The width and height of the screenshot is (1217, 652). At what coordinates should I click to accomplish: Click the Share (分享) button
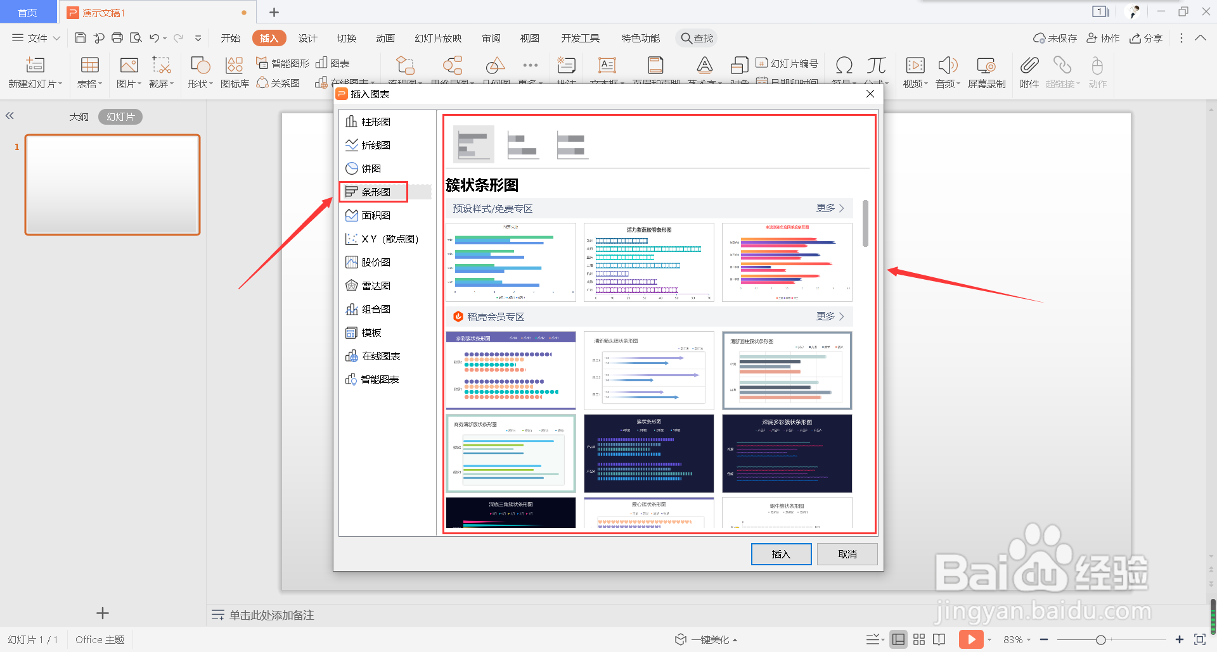[x=1146, y=38]
